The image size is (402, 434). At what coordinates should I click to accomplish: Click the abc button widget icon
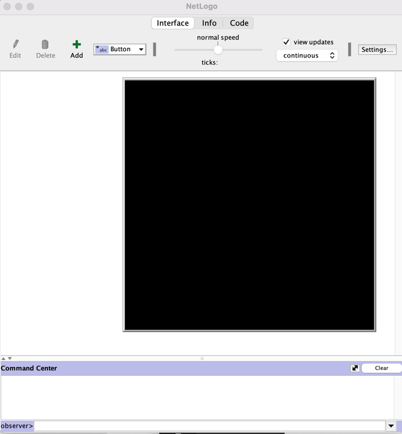(102, 49)
